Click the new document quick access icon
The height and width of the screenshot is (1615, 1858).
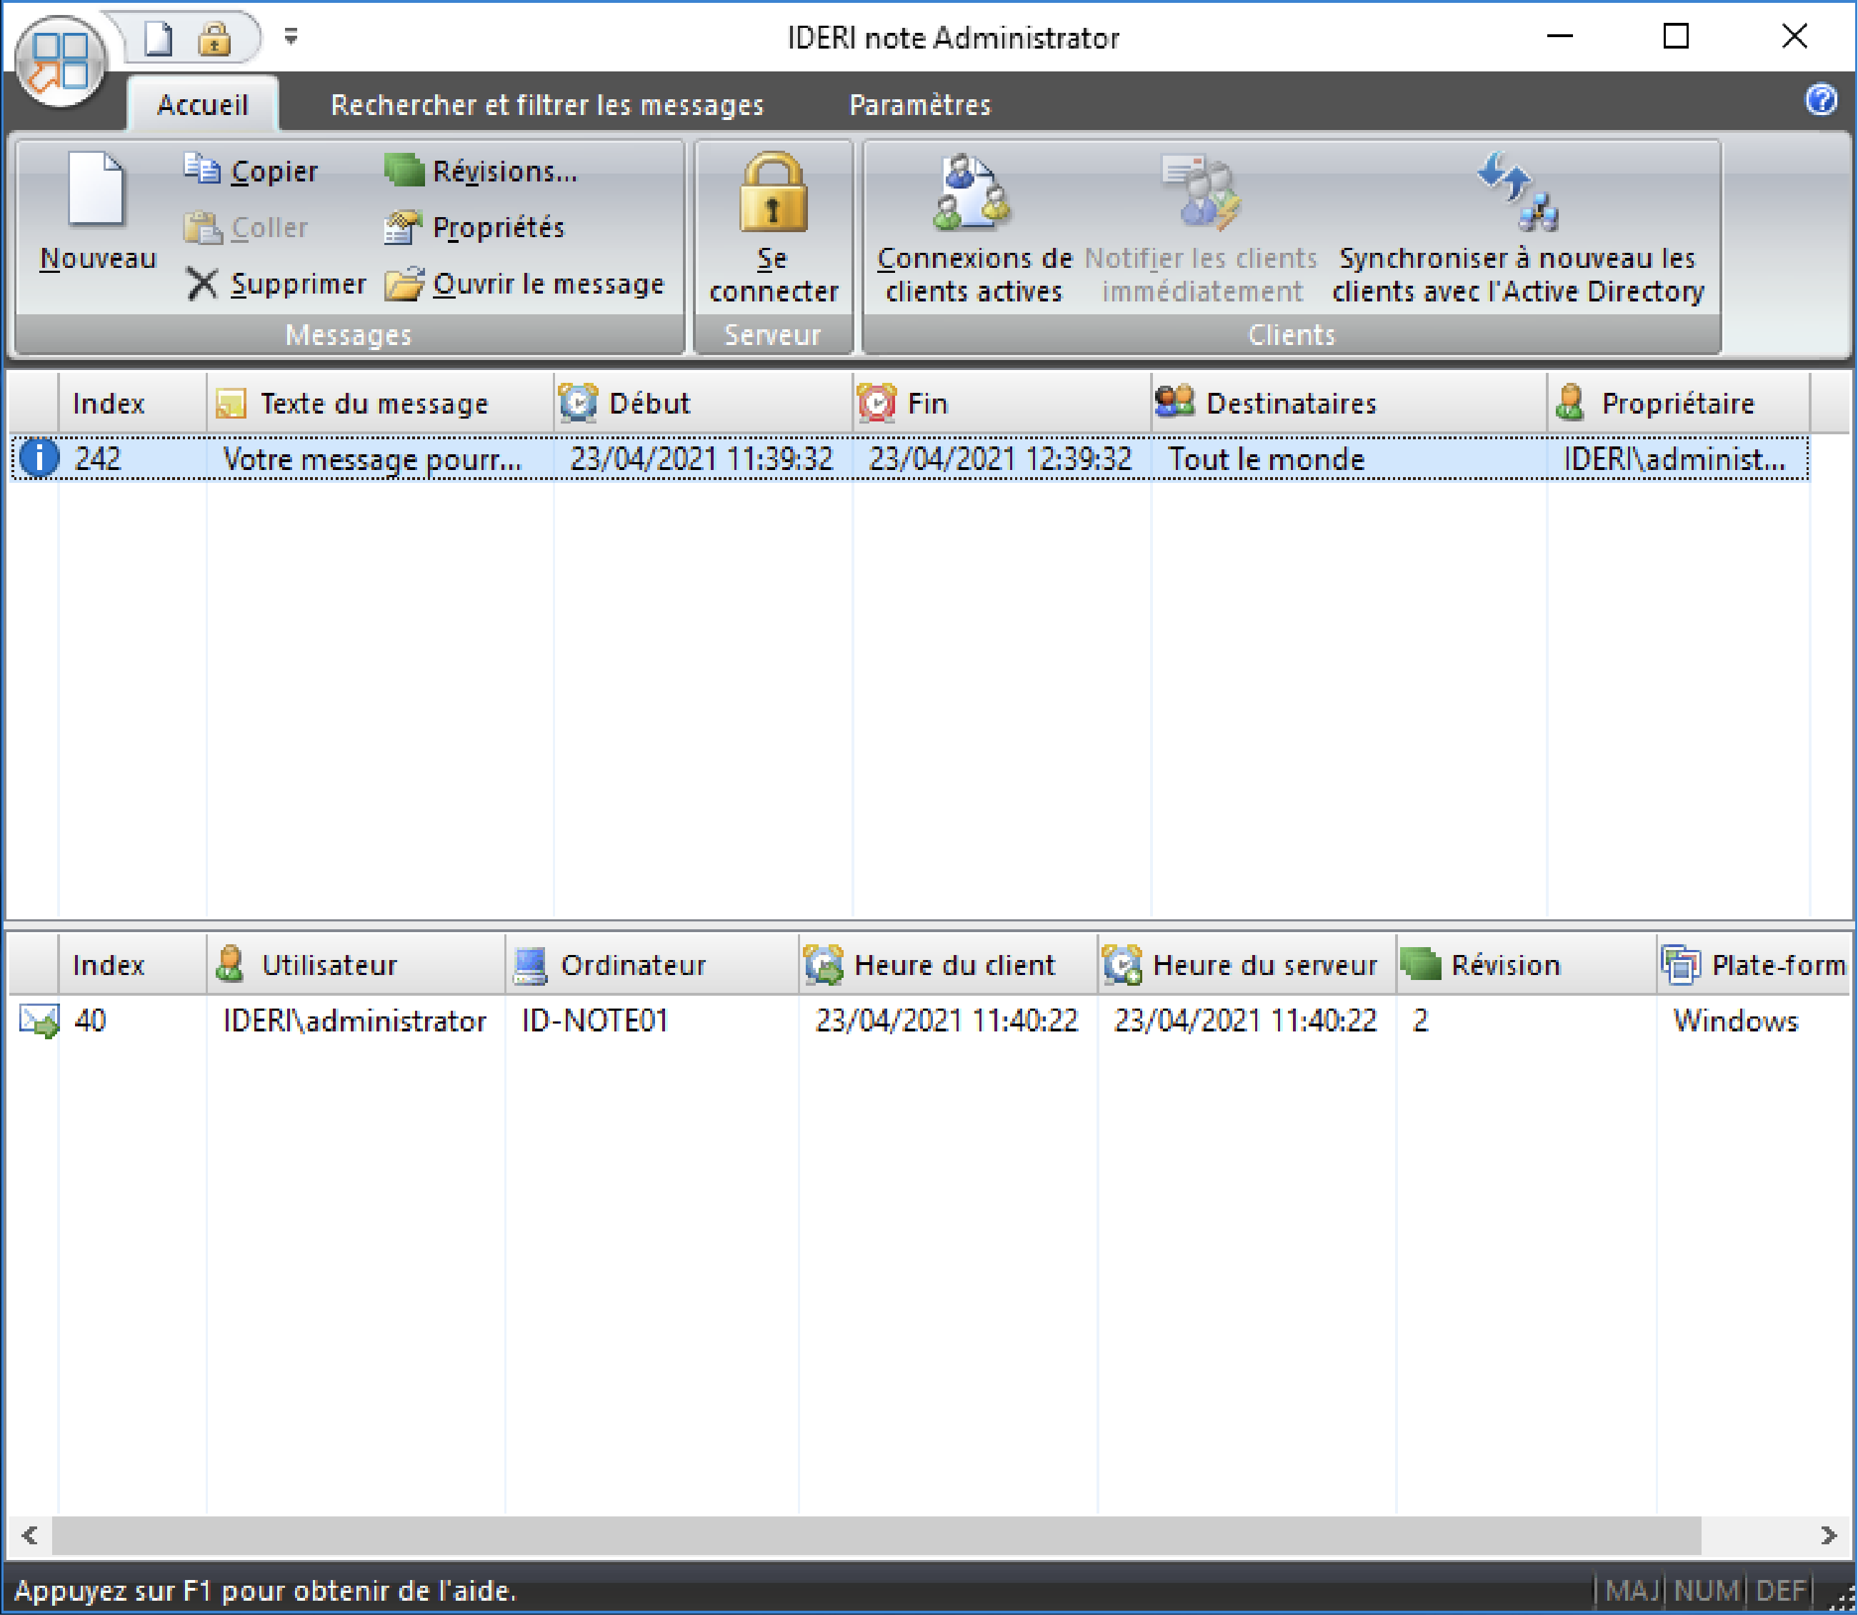click(x=159, y=39)
